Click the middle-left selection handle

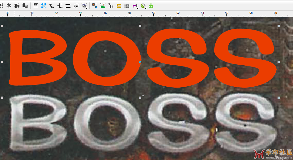2,62
